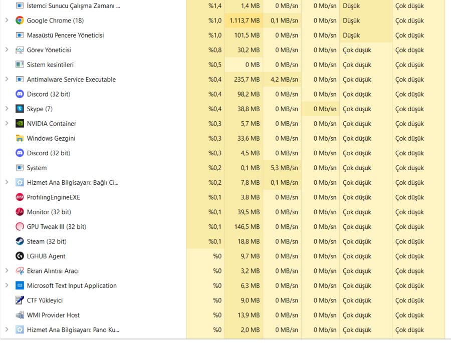This screenshot has width=451, height=343.
Task: Click the Google Chrome process icon
Action: (20, 21)
